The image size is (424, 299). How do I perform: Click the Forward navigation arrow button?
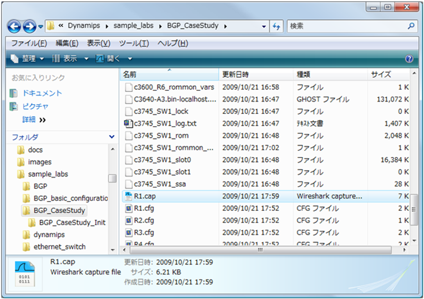pos(29,26)
